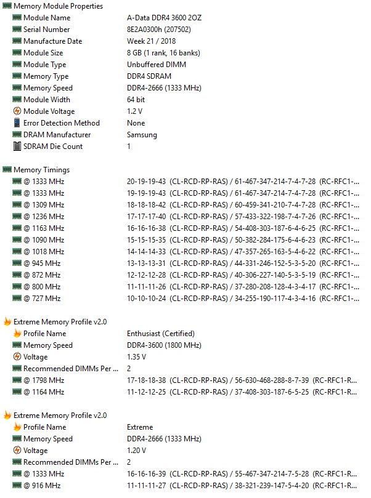Select 8 GB (1 rank, 16 banks) value
371x498 pixels.
163,53
